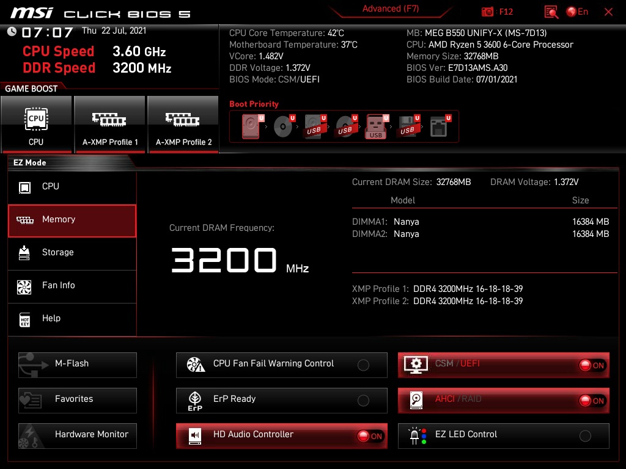This screenshot has width=626, height=469.
Task: Click the Boot Priority heading
Action: pyautogui.click(x=254, y=104)
